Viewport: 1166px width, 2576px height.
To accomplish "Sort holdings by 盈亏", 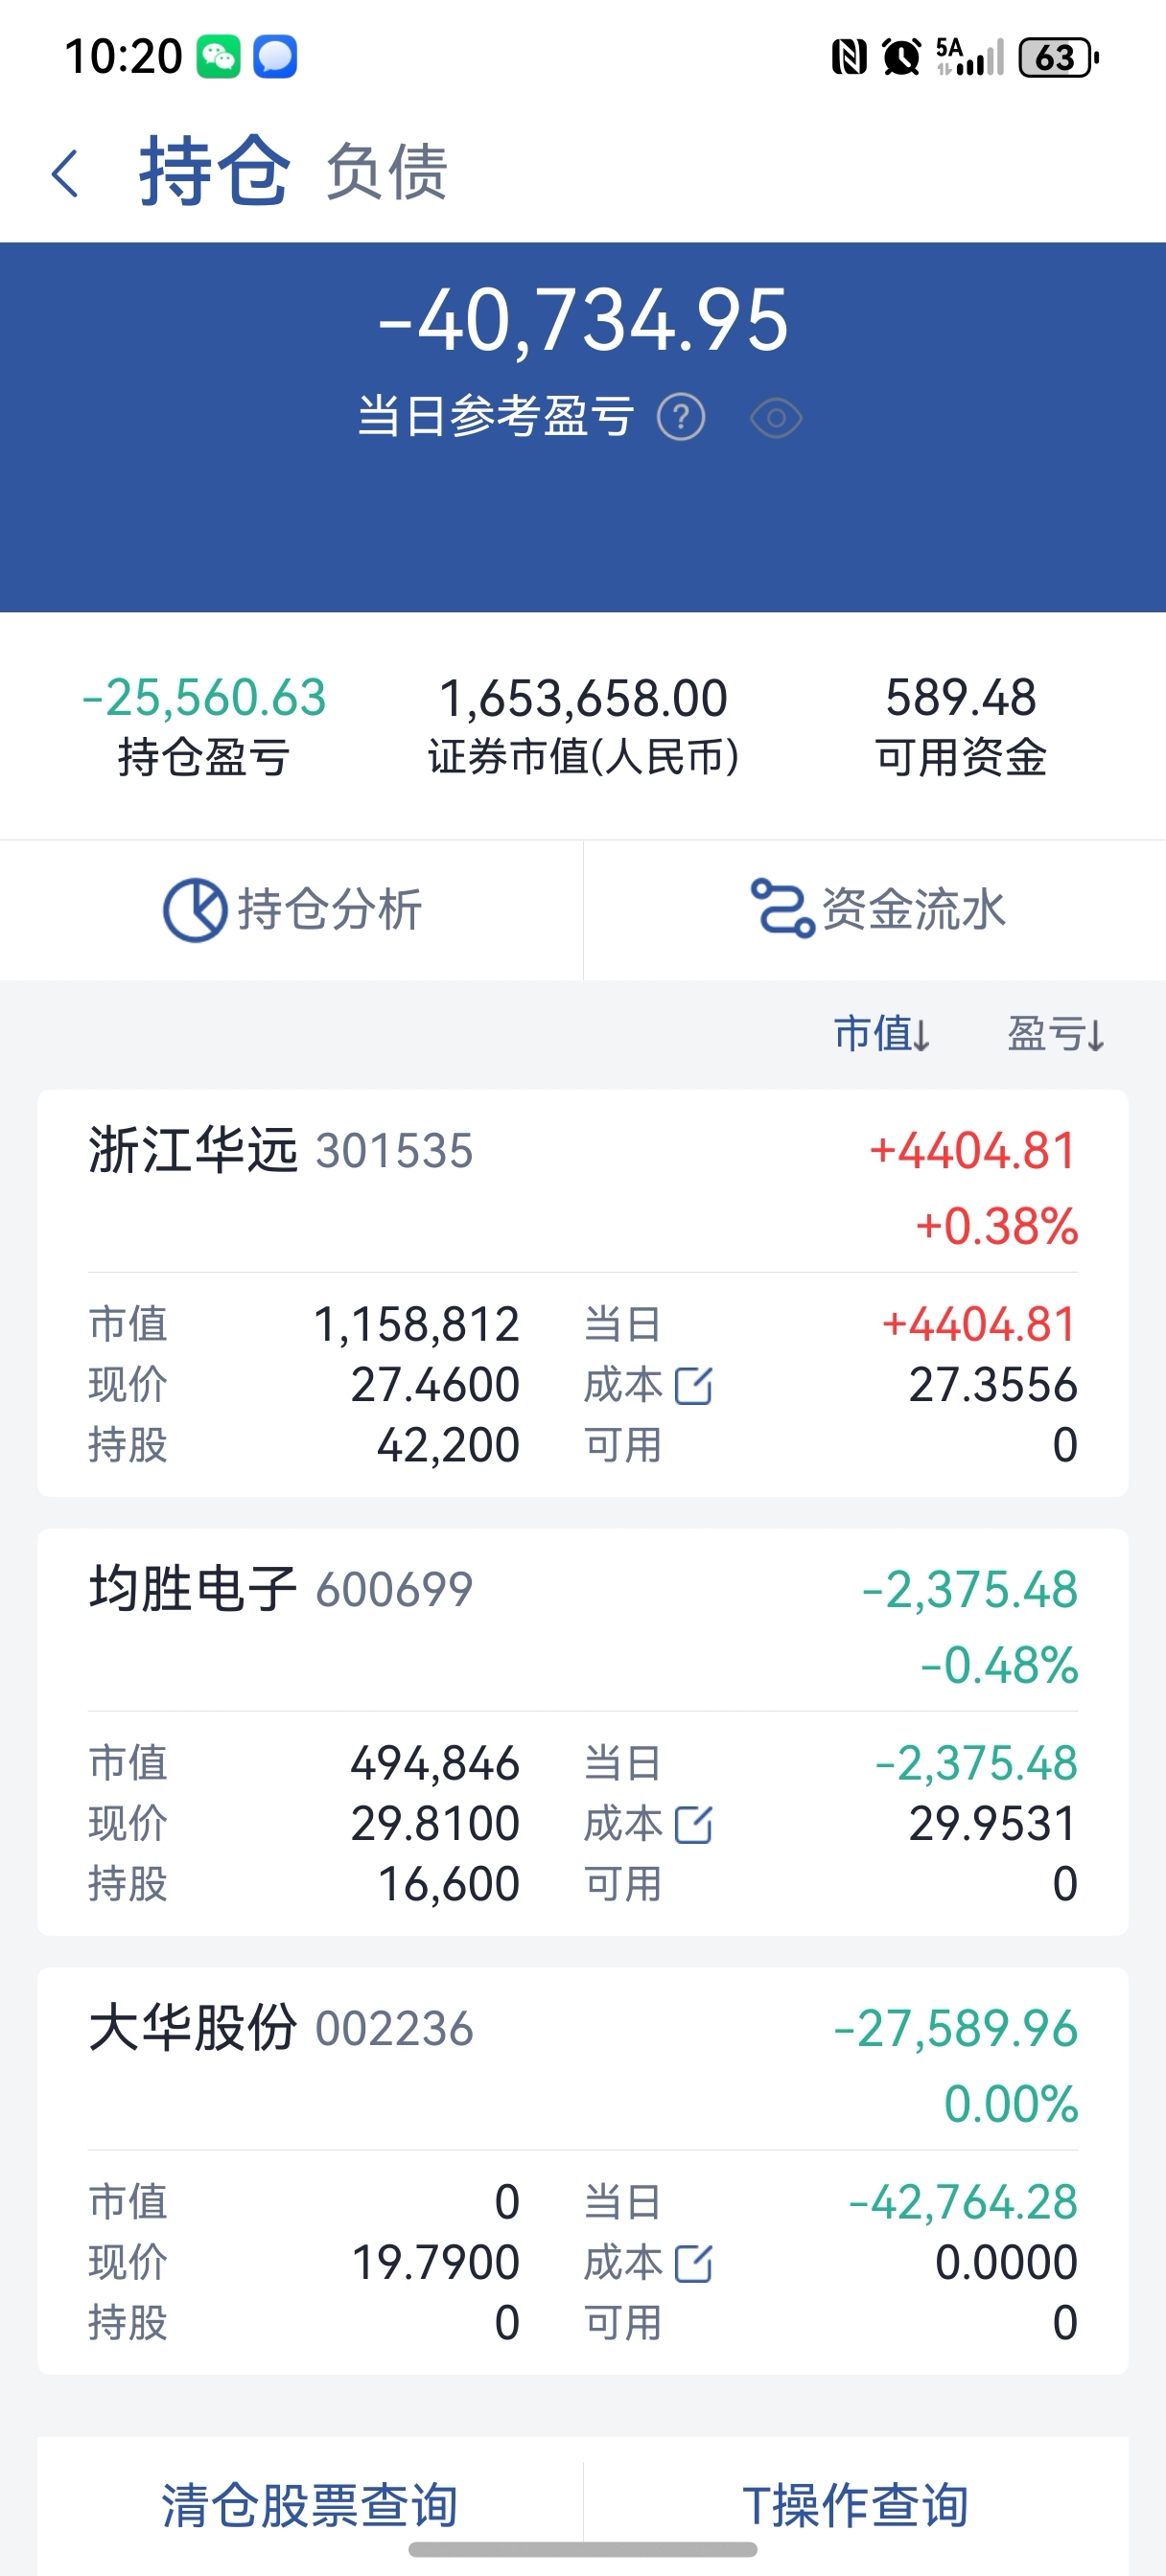I will point(1055,1034).
